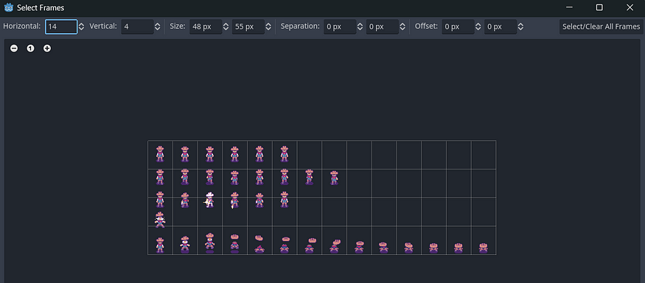The width and height of the screenshot is (645, 283).
Task: Click the zoom in plus icon
Action: (x=47, y=49)
